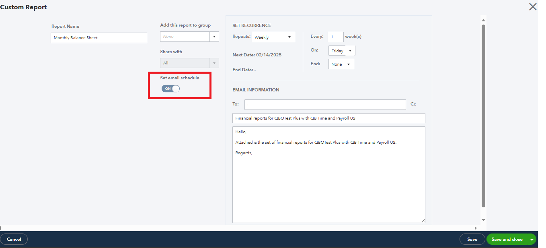546x248 pixels.
Task: Click the horizontal scroll right arrow
Action: [476, 228]
